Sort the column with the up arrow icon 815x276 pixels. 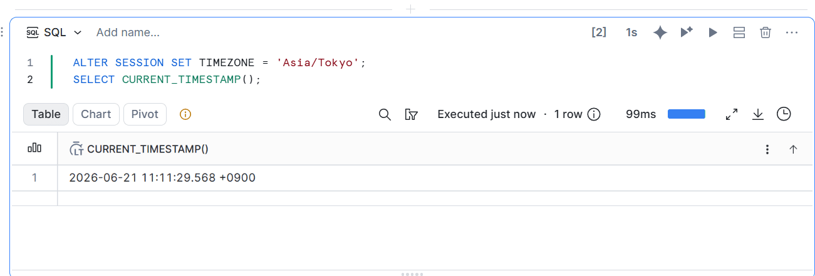[793, 149]
